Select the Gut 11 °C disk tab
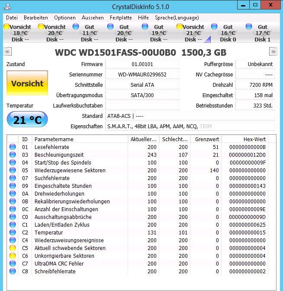The image size is (283, 291). (x=89, y=33)
